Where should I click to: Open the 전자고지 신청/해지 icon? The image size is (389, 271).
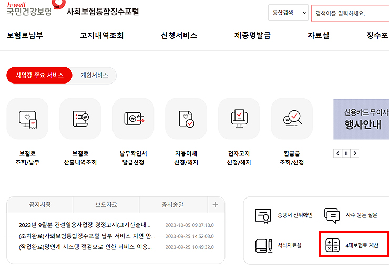239,119
